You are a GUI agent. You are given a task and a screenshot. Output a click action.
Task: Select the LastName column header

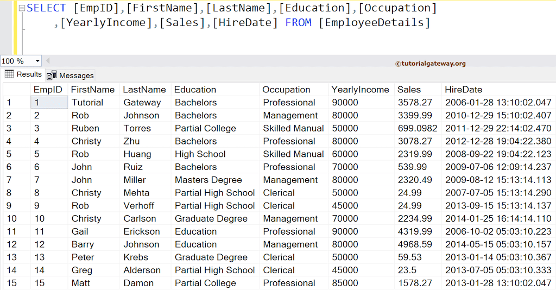click(x=146, y=90)
